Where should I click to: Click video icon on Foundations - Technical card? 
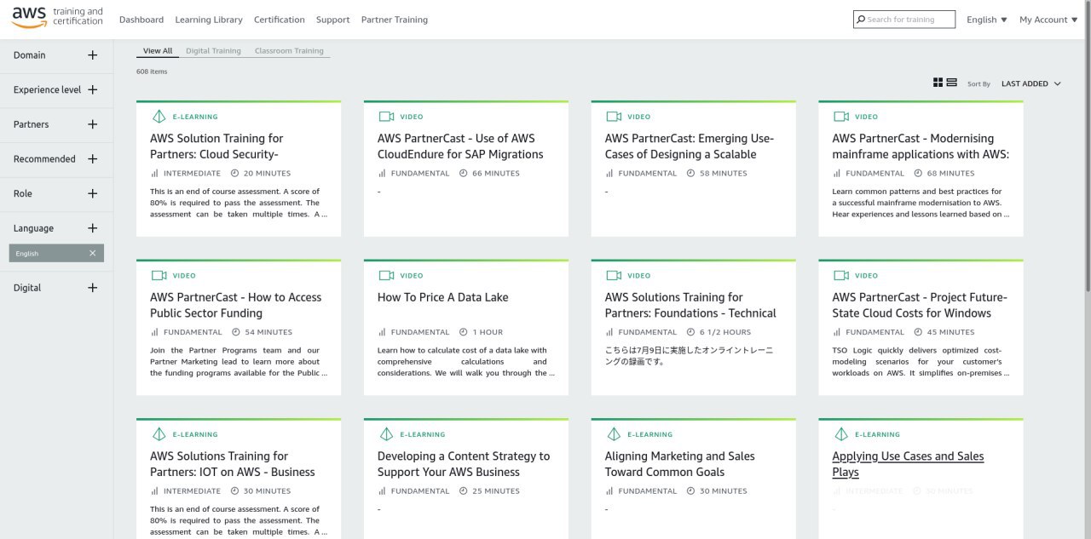tap(614, 276)
